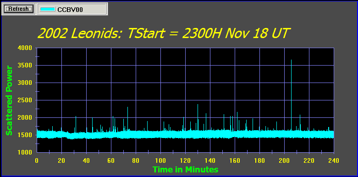358x177 pixels.
Task: Click the x-axis value 180
Action: tap(259, 160)
